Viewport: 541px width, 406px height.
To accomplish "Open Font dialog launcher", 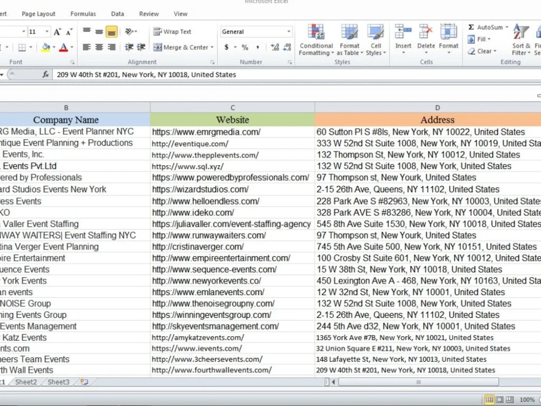I will pyautogui.click(x=72, y=62).
